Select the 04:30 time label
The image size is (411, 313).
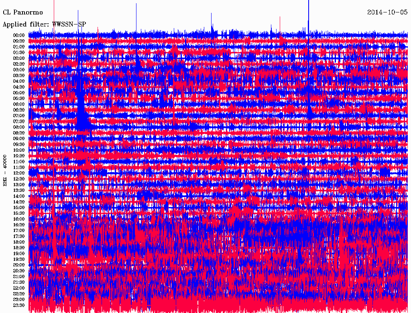19,87
